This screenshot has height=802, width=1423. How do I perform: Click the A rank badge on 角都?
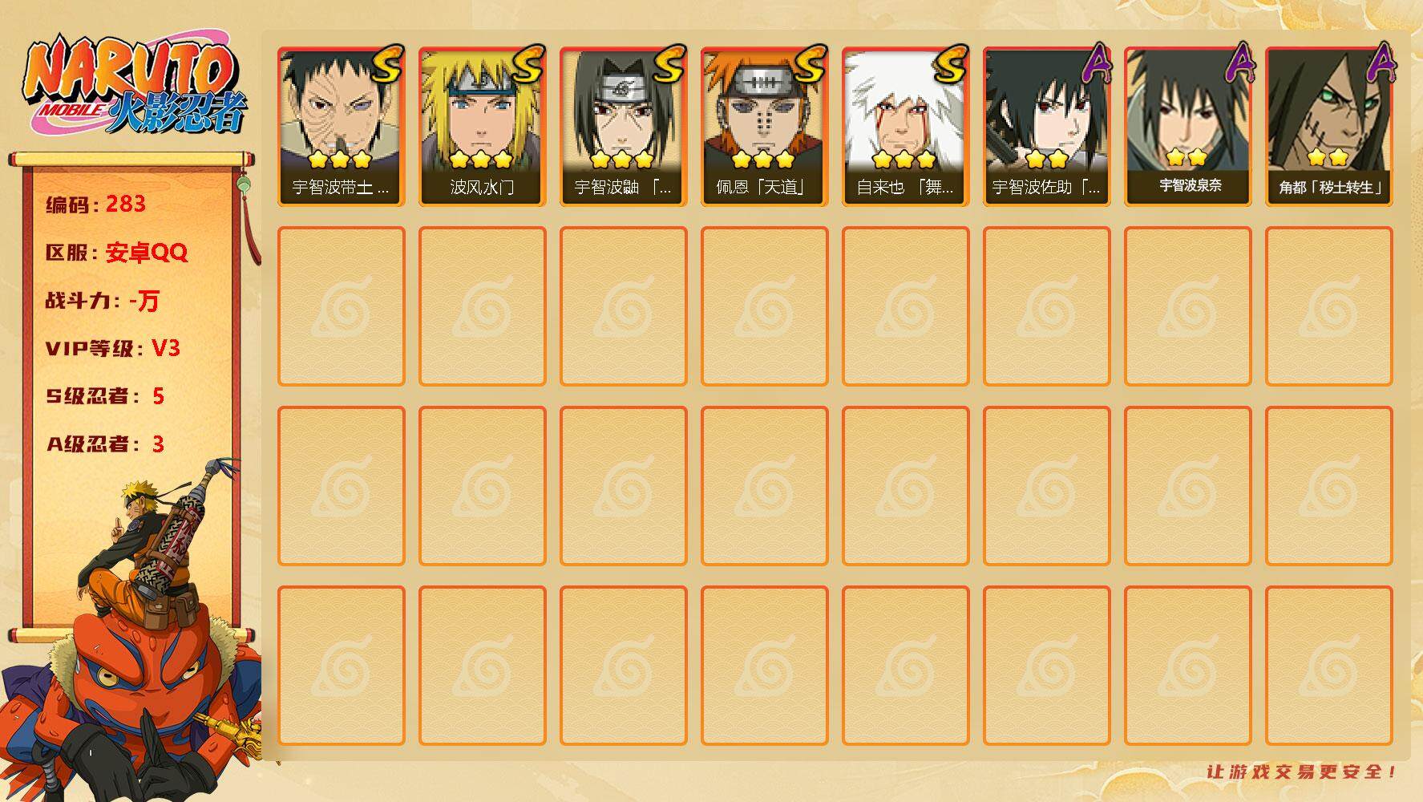click(x=1381, y=63)
